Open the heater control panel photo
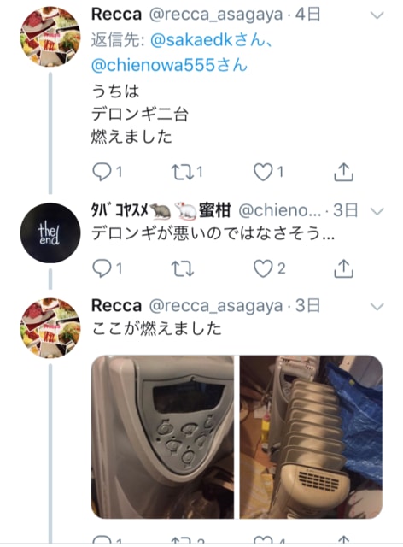The width and height of the screenshot is (403, 547). (x=162, y=437)
